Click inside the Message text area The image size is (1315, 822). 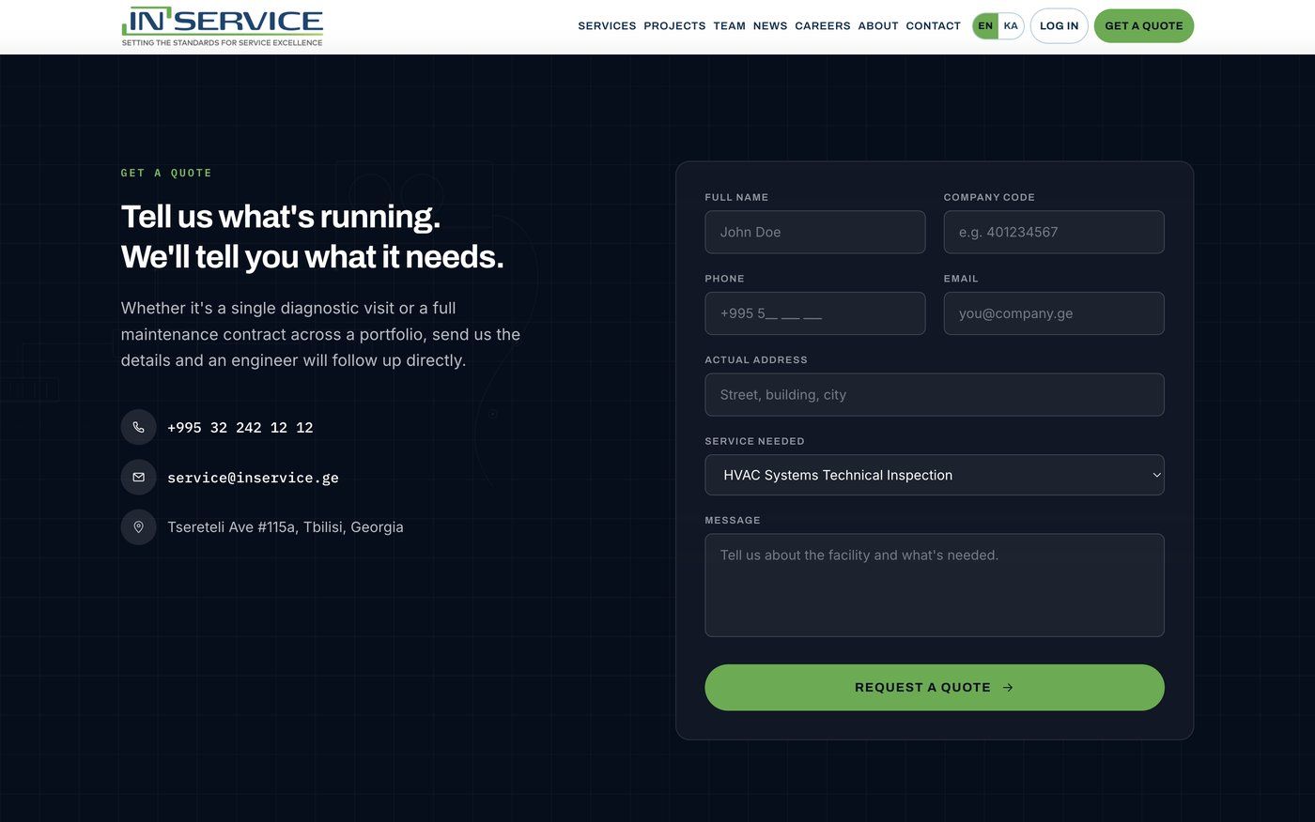(x=935, y=586)
